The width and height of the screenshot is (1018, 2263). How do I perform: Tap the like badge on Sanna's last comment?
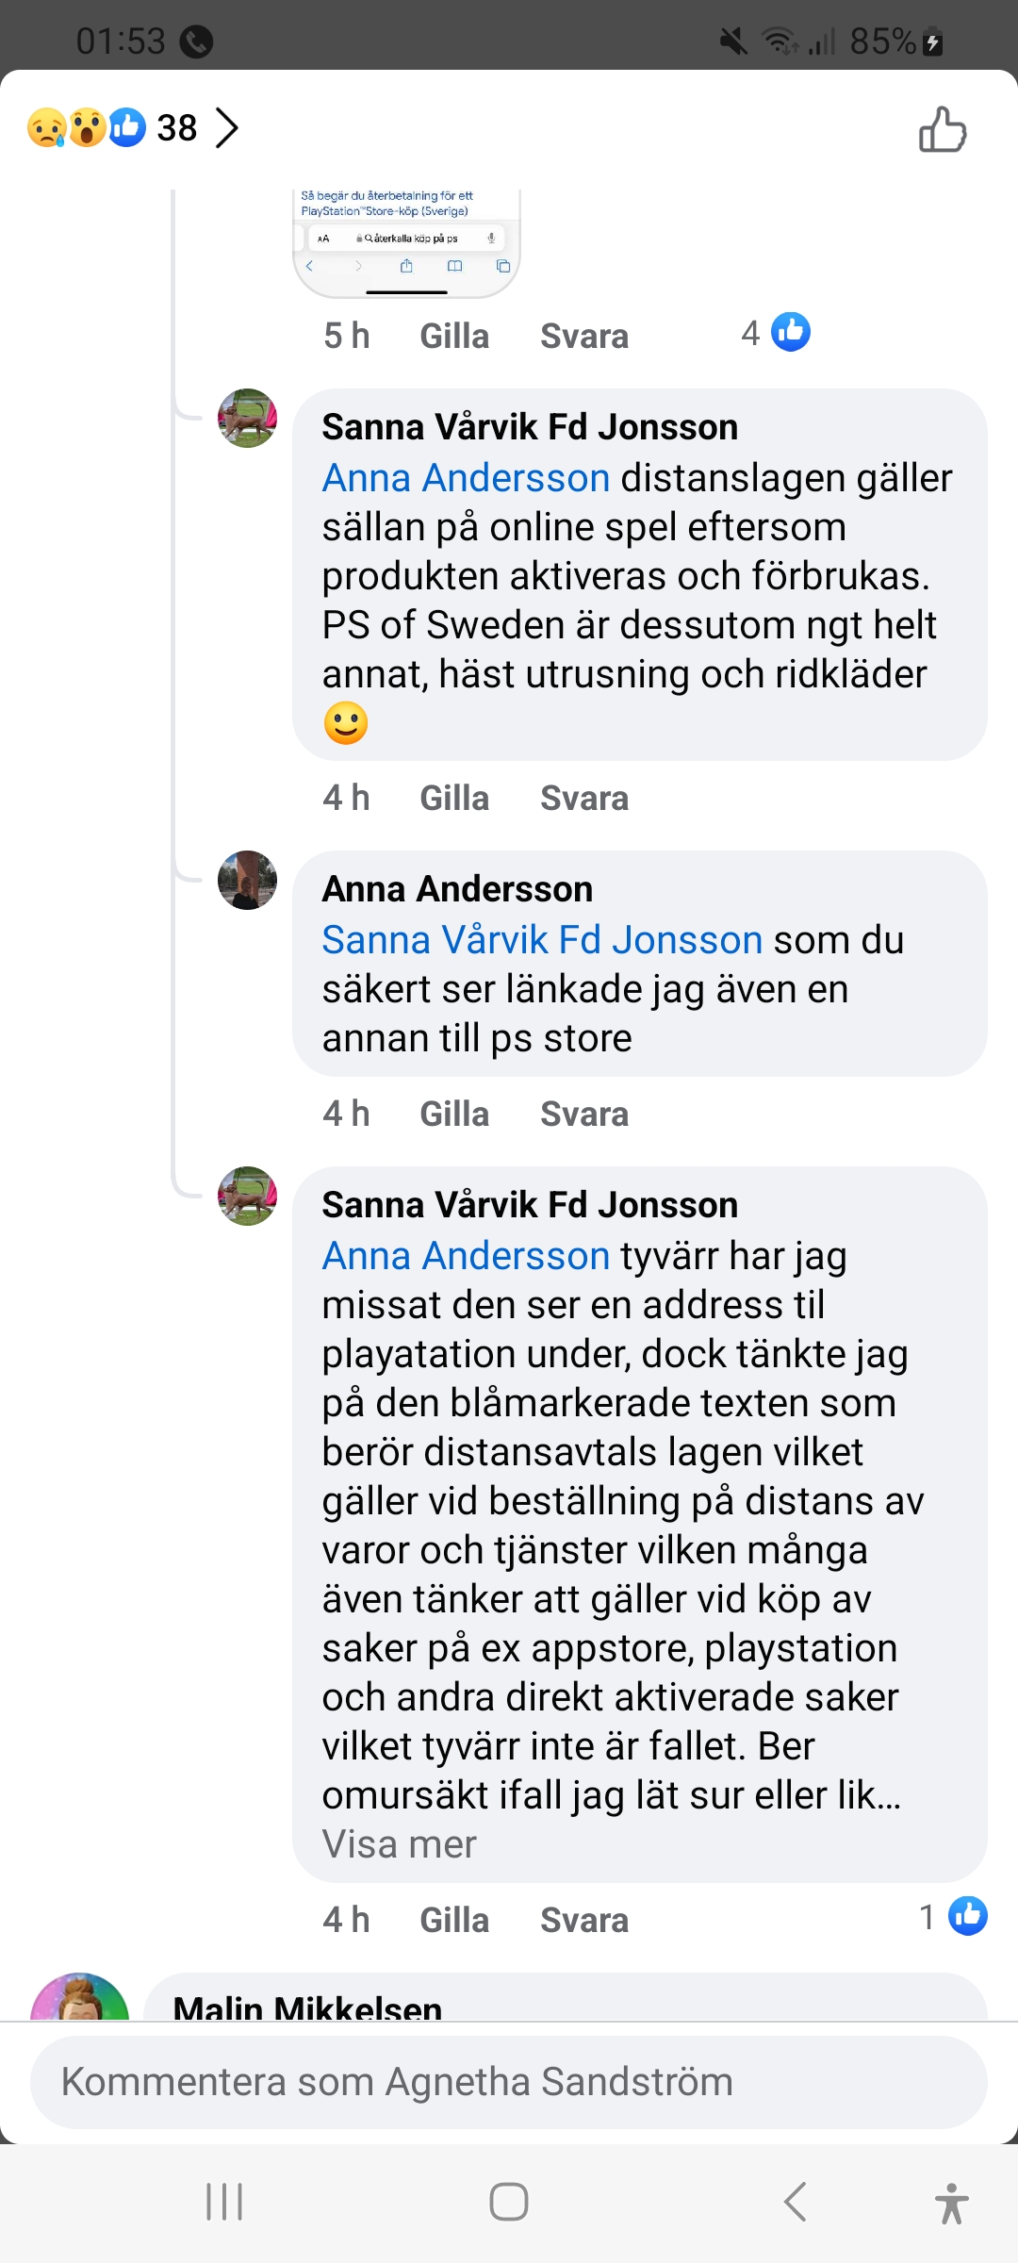click(x=967, y=1916)
